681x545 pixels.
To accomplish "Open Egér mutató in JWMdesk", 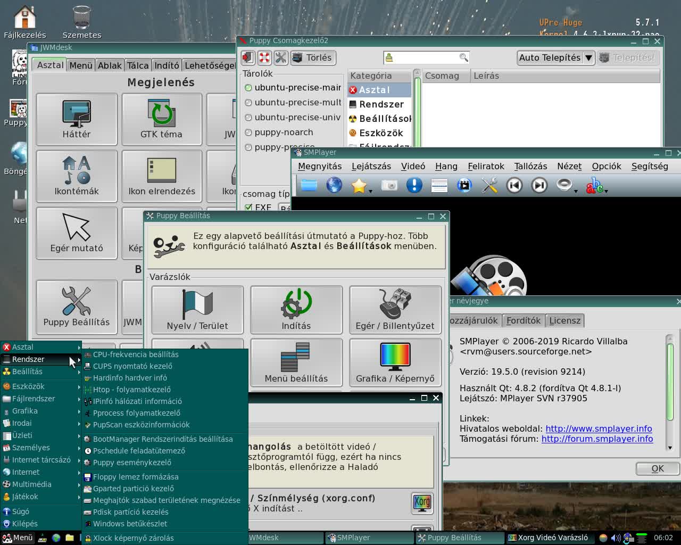I will tap(77, 233).
